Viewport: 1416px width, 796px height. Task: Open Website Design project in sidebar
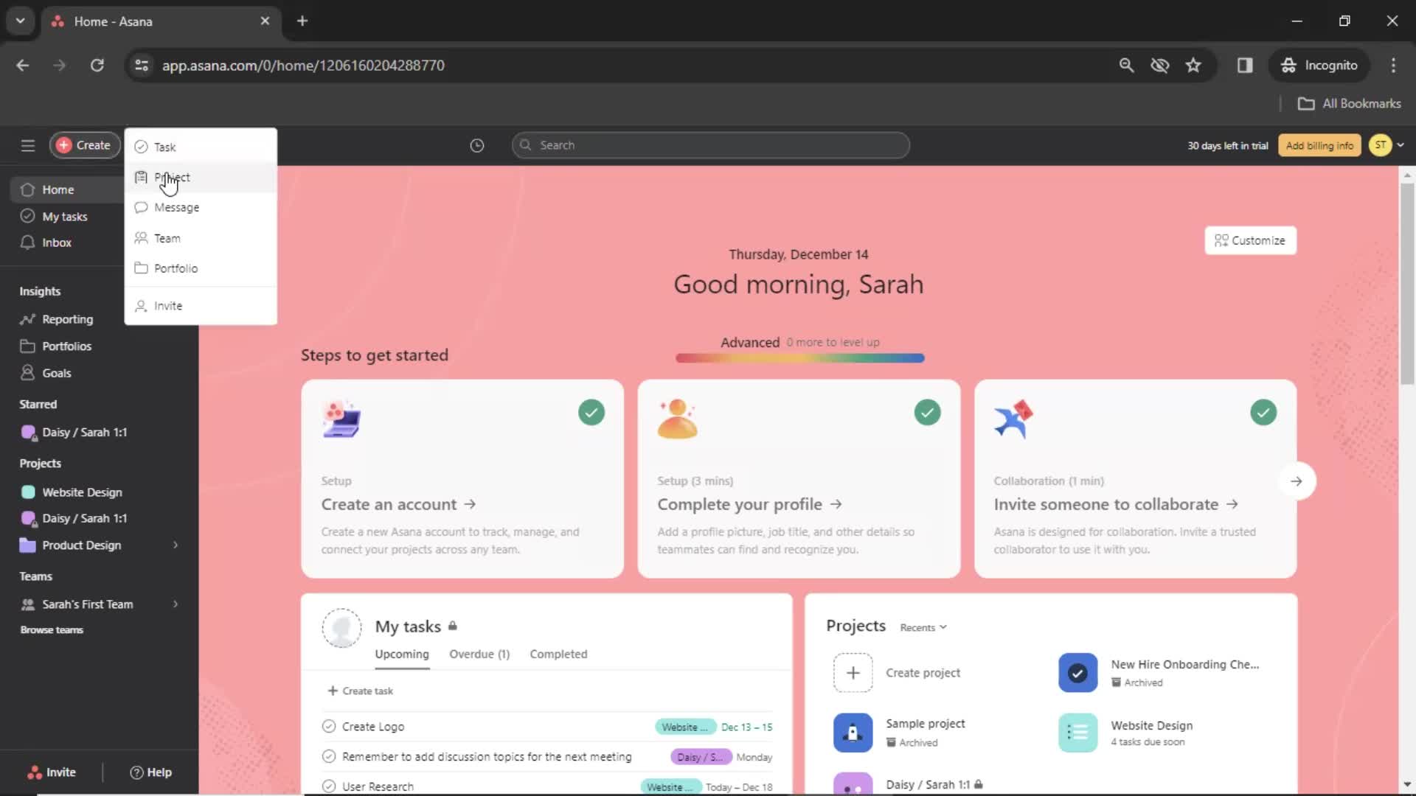pyautogui.click(x=82, y=492)
